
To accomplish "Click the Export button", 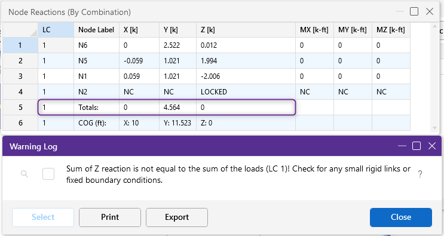I will pos(177,217).
